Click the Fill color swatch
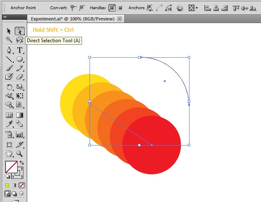The image size is (261, 202). pyautogui.click(x=11, y=167)
